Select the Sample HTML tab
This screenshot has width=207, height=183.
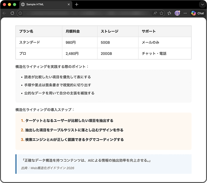click(46, 5)
